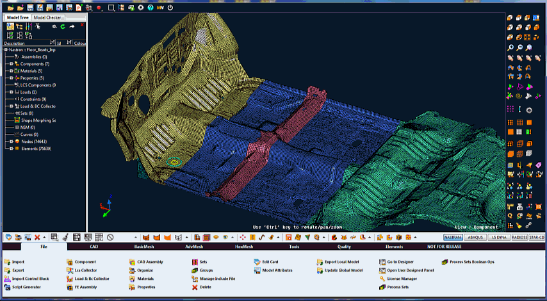Expand the Materials (5) tree node
The height and width of the screenshot is (301, 547).
coord(10,71)
